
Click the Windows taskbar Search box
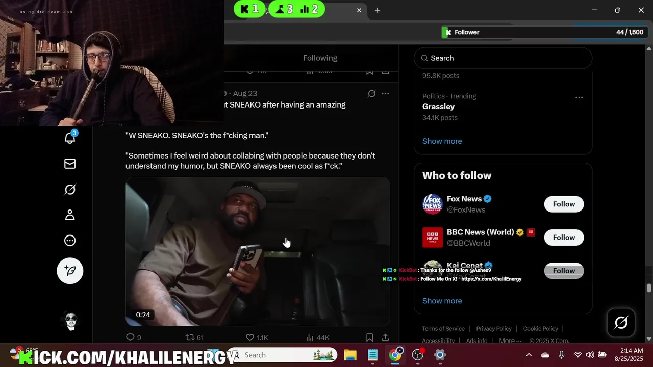[x=282, y=355]
